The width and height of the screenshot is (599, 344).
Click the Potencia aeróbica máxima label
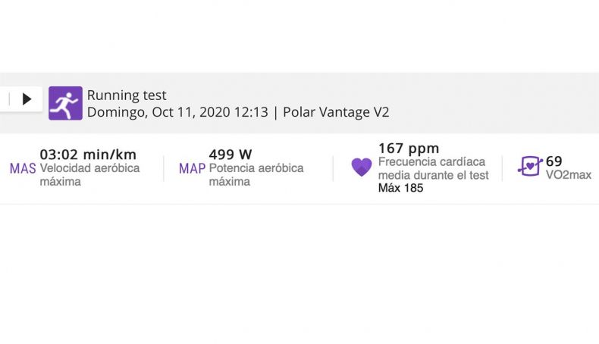(x=256, y=174)
